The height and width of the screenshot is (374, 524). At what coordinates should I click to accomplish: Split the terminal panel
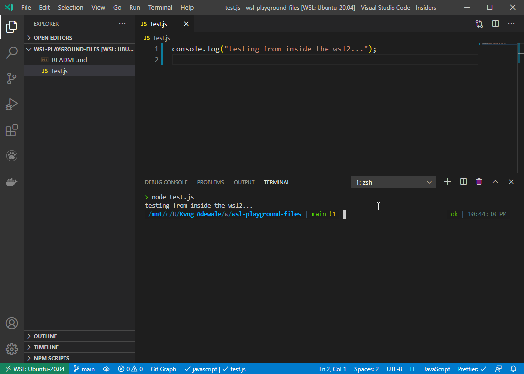pos(463,182)
